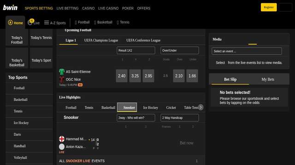Select Tennis in the quick sports bar
Image resolution: width=295 pixels, height=165 pixels.
[x=123, y=22]
